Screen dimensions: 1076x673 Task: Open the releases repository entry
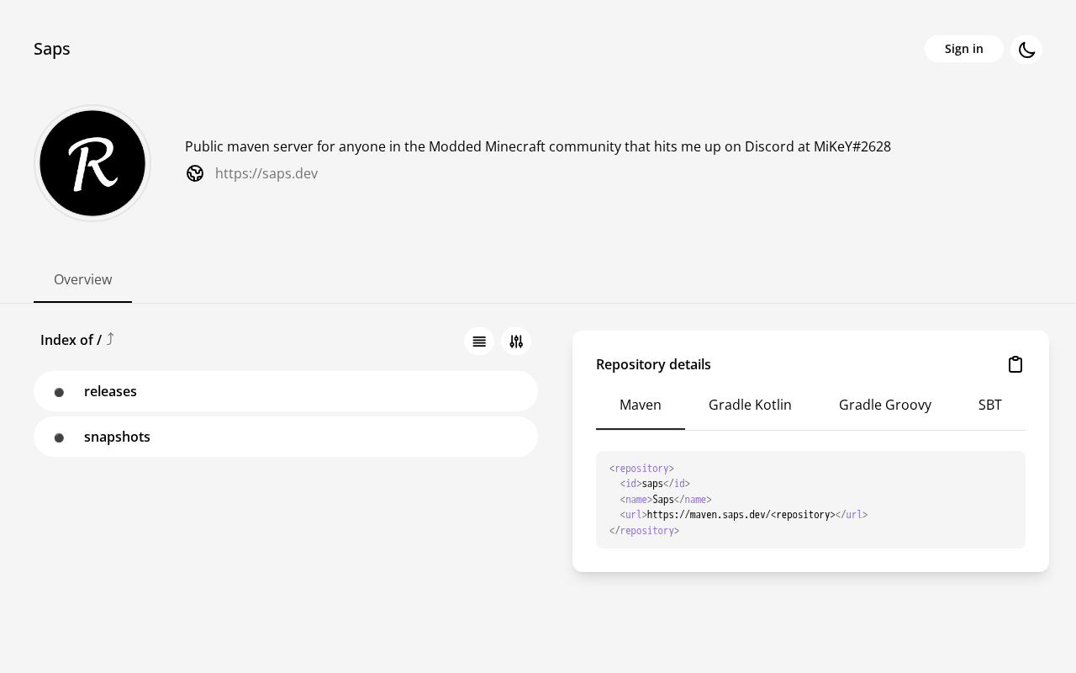coord(110,391)
